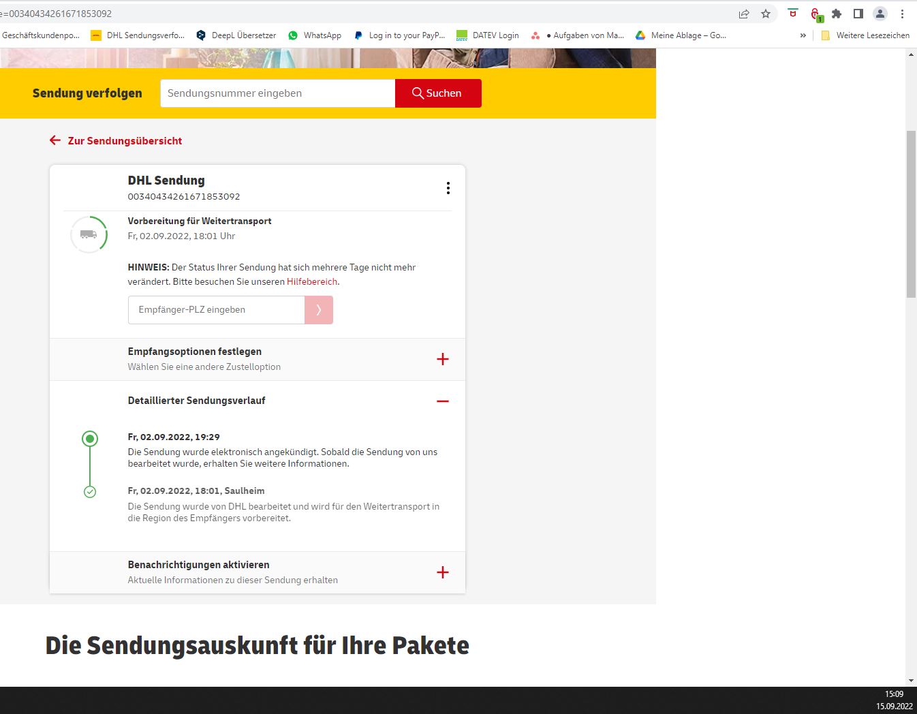Screen dimensions: 917x714
Task: Open the Extensions puzzle piece menu
Action: coord(837,14)
